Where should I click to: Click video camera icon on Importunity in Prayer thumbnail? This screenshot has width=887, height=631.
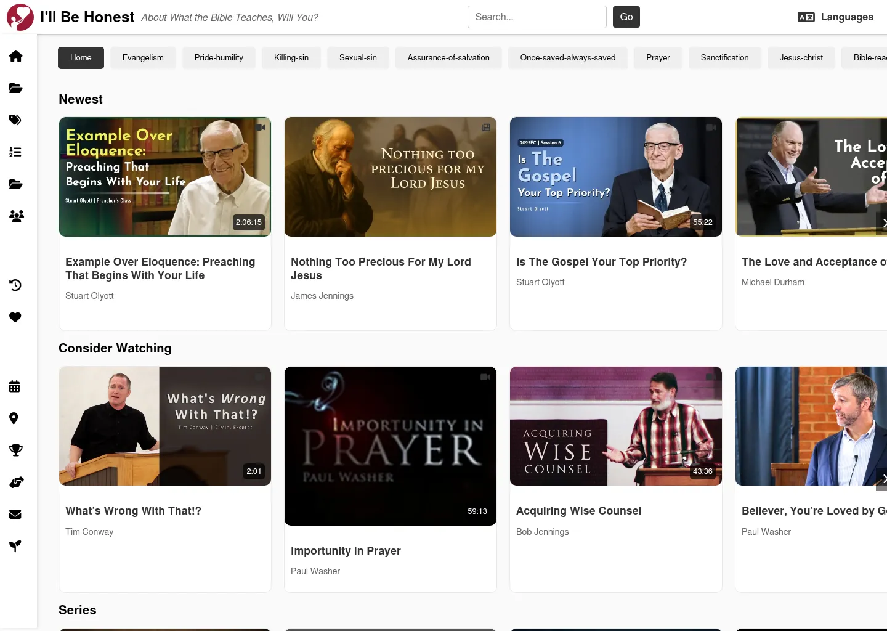point(485,377)
